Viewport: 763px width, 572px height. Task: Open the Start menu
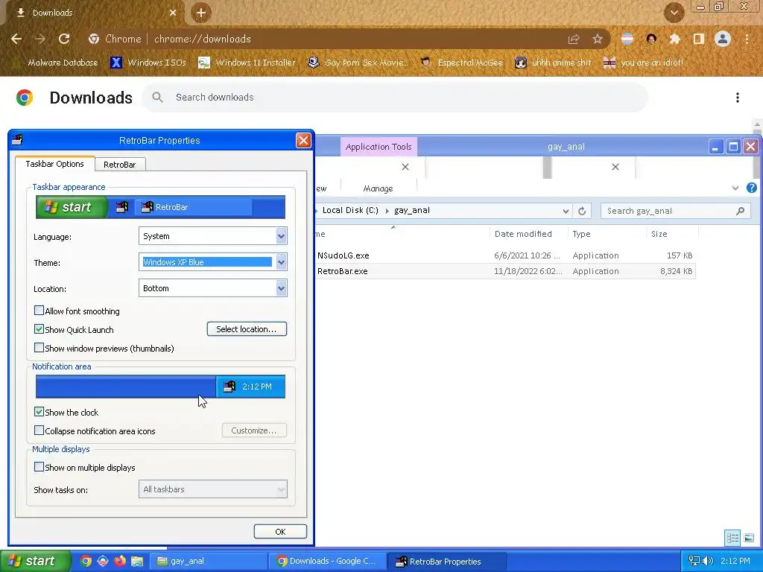tap(34, 561)
